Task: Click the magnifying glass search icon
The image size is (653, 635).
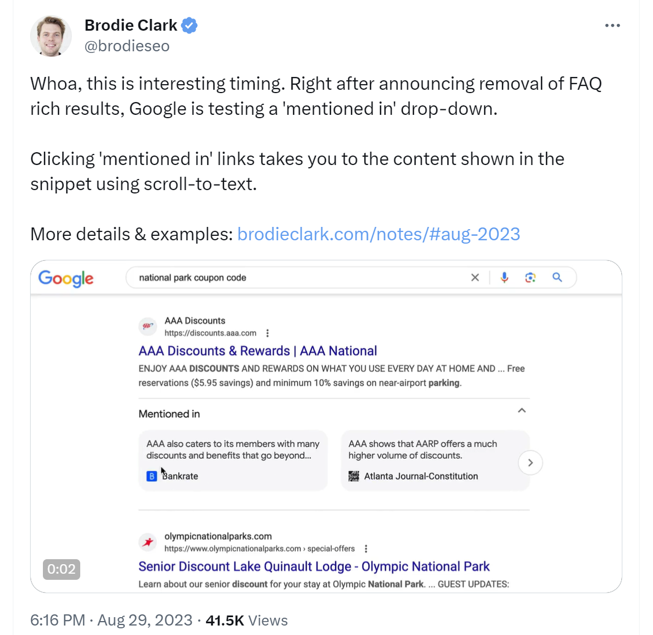Action: click(557, 277)
